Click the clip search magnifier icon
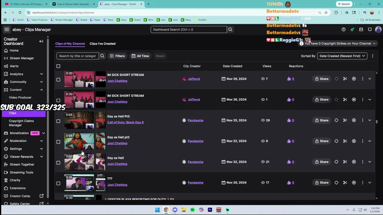This screenshot has height=215, width=383. pyautogui.click(x=102, y=56)
